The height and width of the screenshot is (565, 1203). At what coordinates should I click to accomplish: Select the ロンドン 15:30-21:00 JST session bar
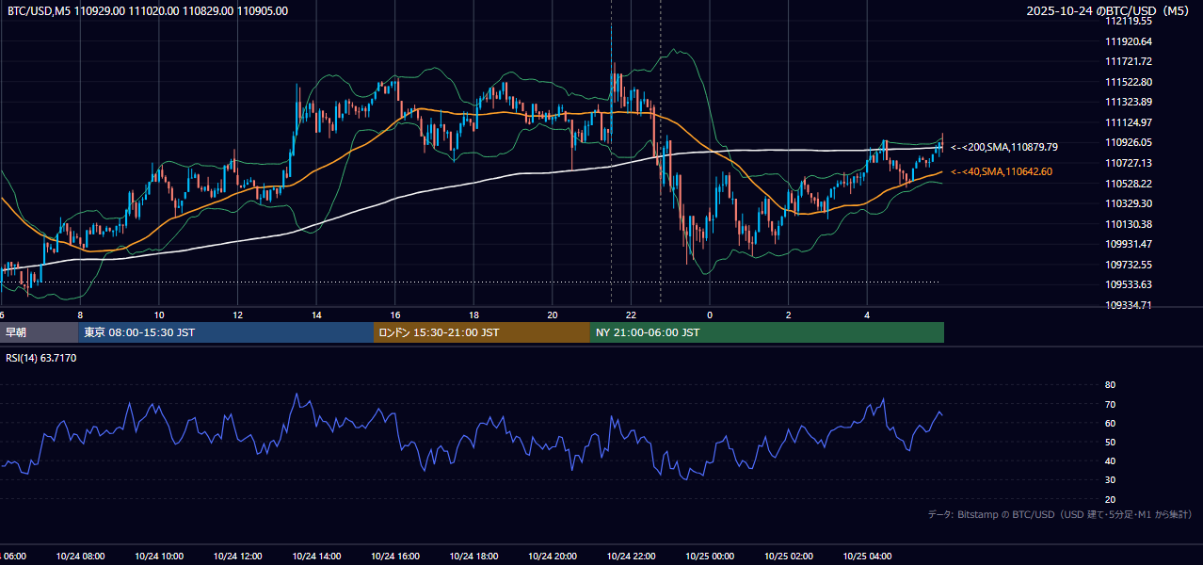482,332
